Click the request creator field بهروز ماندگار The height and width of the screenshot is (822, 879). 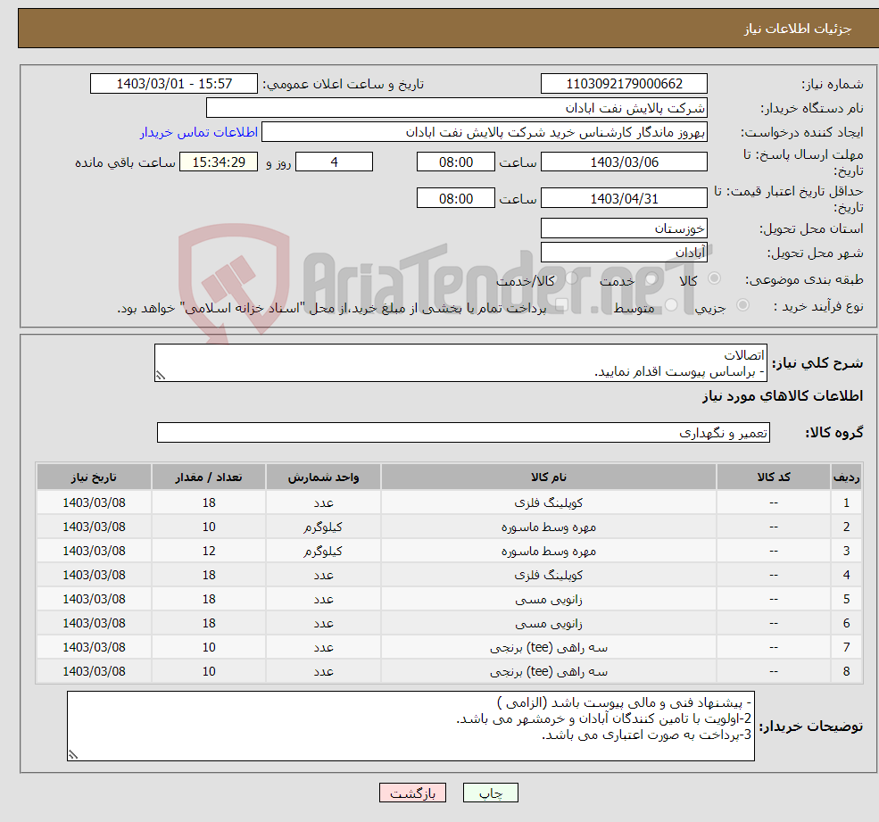pyautogui.click(x=485, y=132)
